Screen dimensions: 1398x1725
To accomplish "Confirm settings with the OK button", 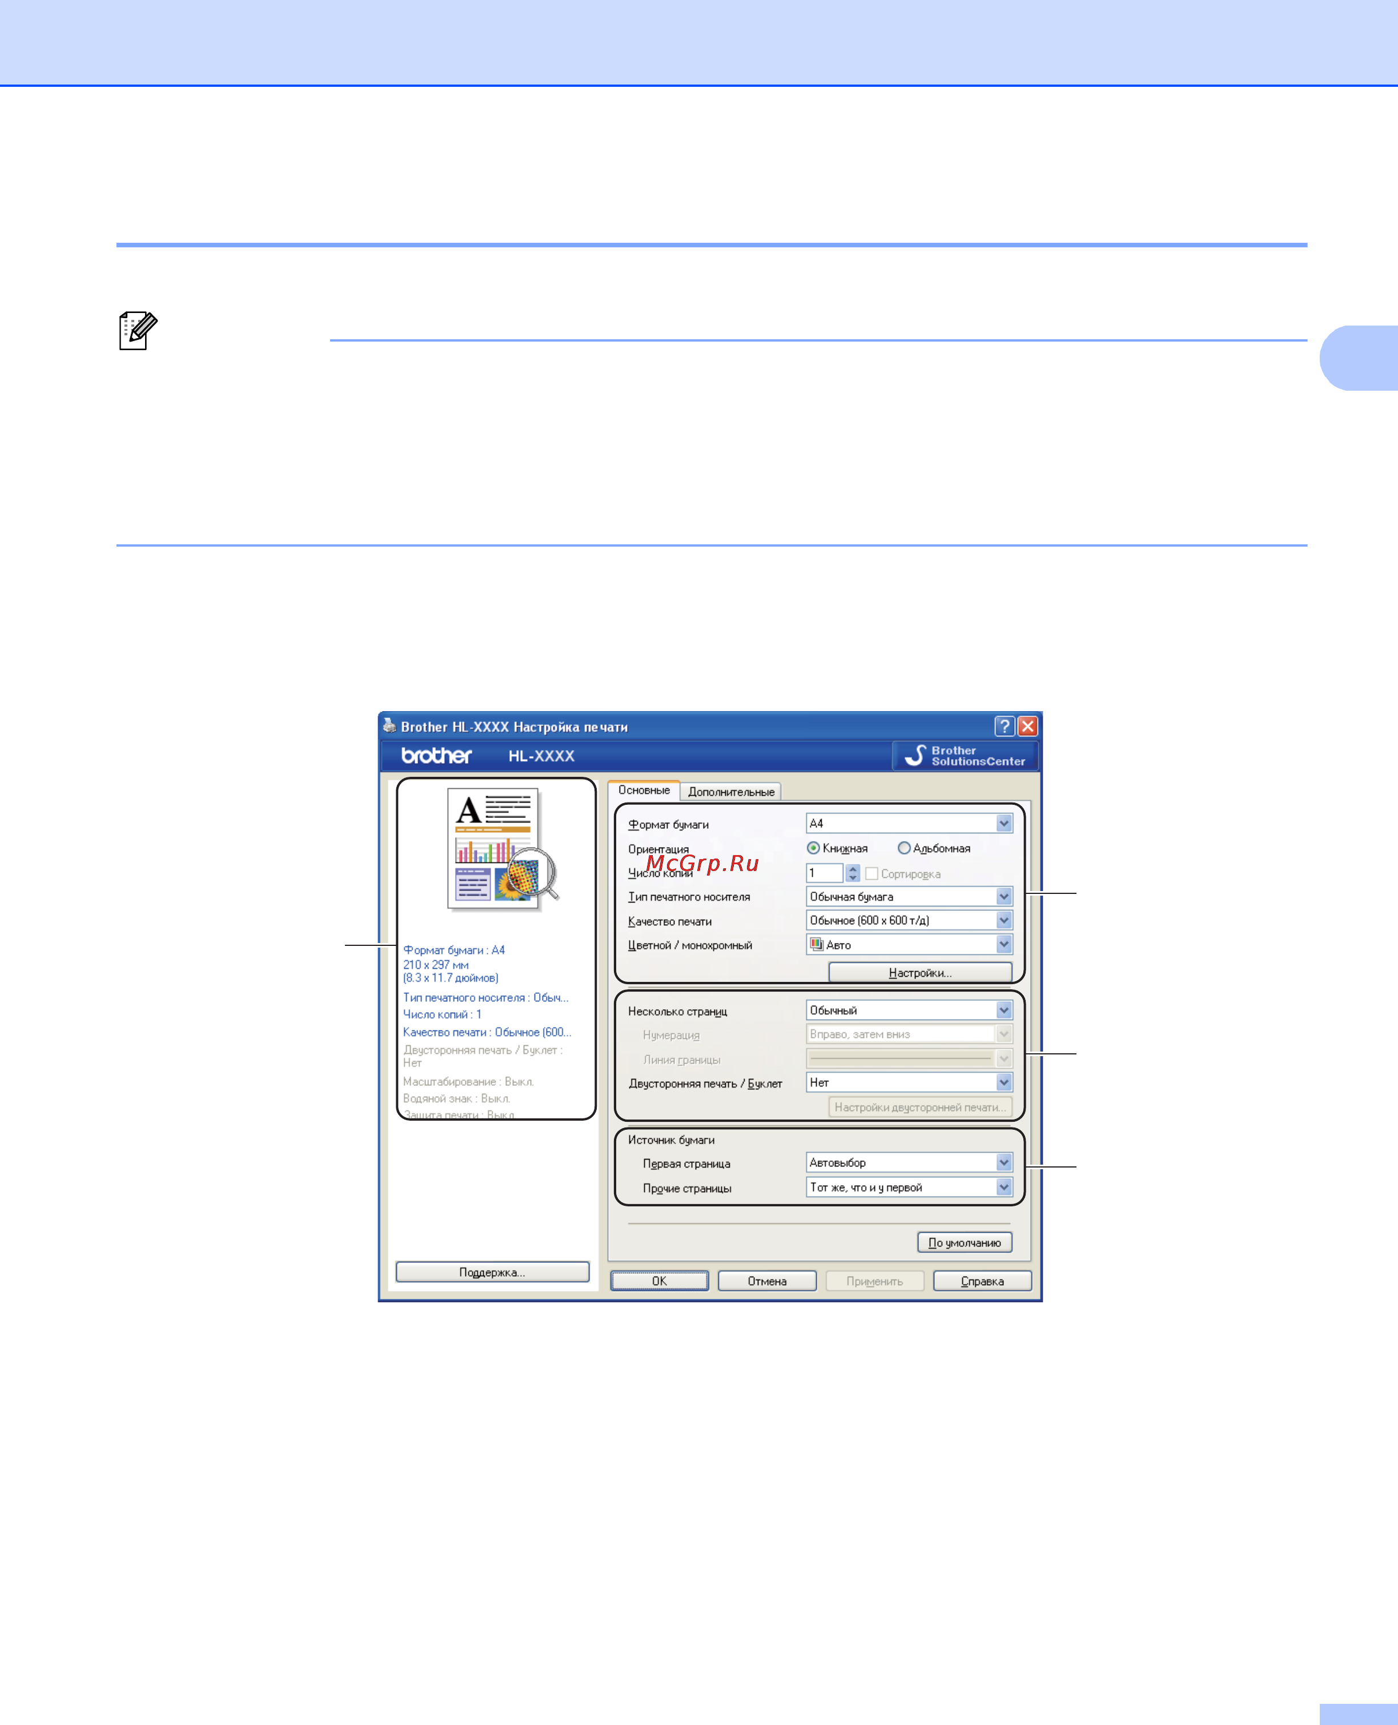I will 658,1281.
